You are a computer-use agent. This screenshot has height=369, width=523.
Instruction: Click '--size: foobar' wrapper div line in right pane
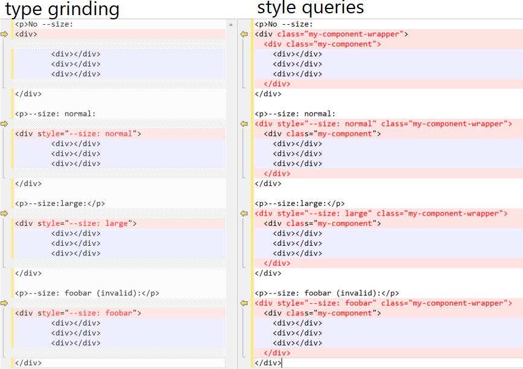383,303
